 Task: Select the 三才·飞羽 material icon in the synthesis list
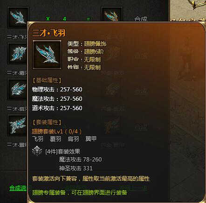(18, 17)
